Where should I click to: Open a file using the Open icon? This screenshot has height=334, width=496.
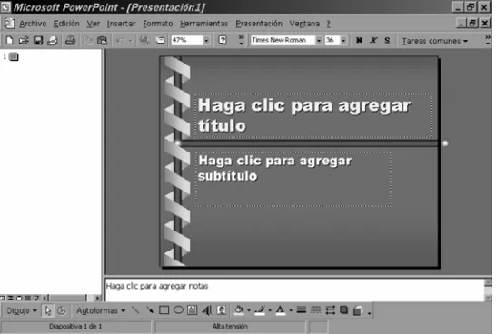pyautogui.click(x=24, y=41)
